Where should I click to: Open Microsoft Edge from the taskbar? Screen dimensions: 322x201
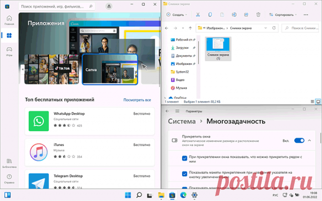click(x=183, y=195)
